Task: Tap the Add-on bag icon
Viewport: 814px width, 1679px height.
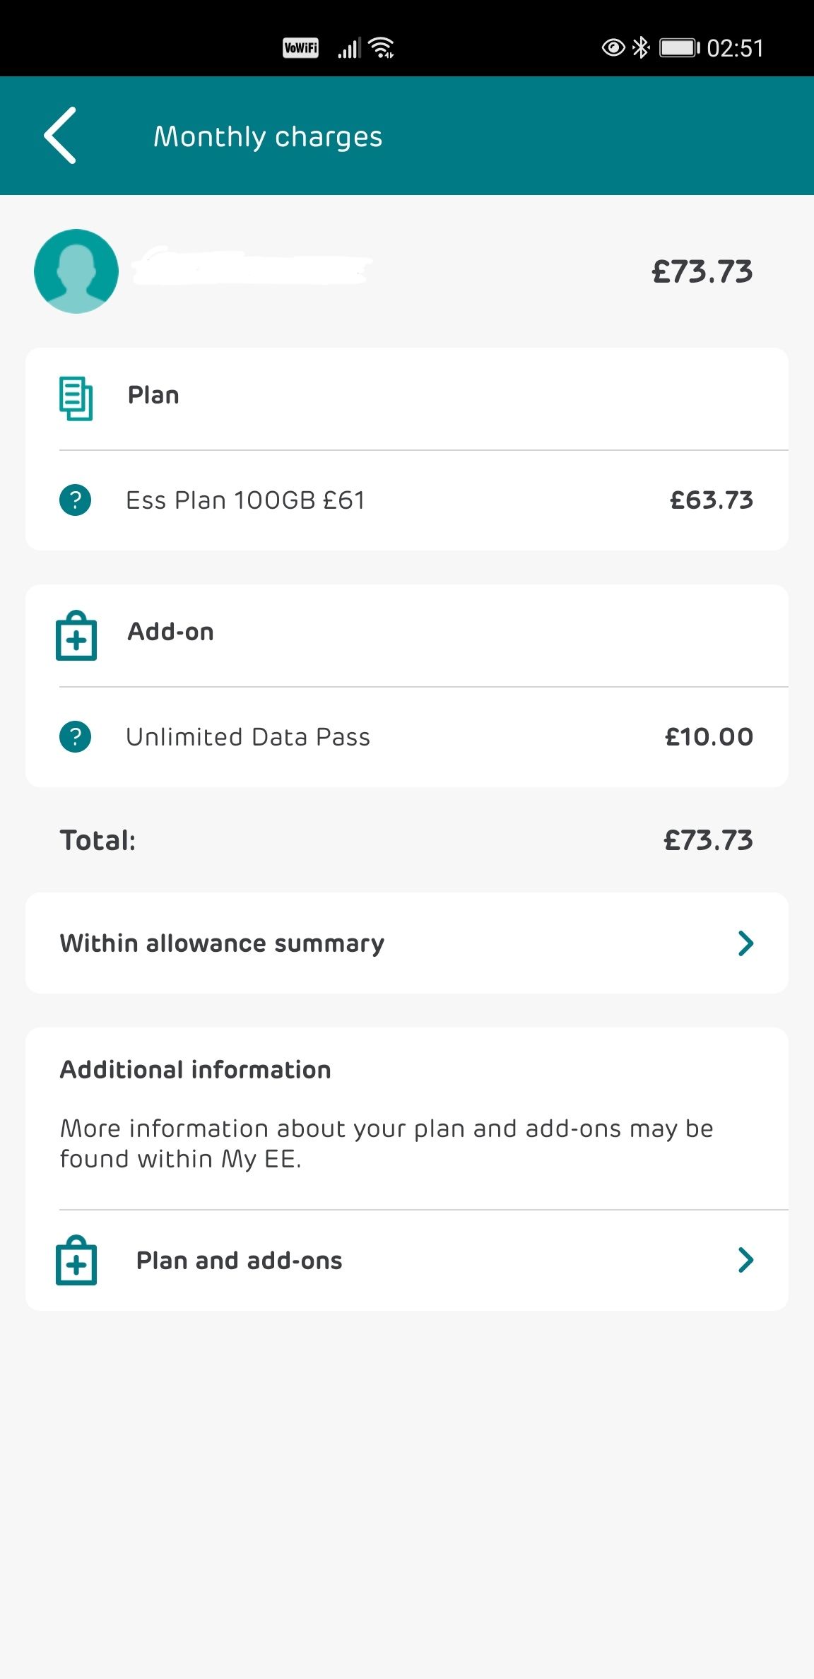Action: point(76,636)
